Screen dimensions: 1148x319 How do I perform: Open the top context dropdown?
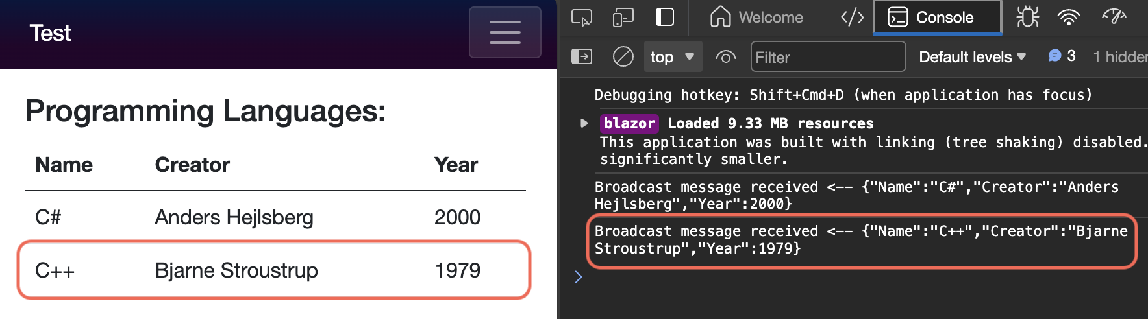[672, 57]
